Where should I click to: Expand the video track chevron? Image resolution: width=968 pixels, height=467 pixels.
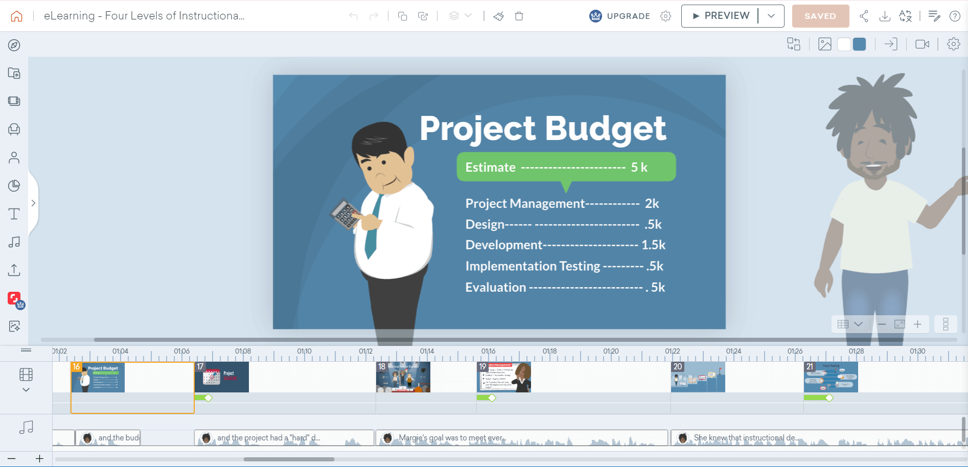pyautogui.click(x=26, y=390)
